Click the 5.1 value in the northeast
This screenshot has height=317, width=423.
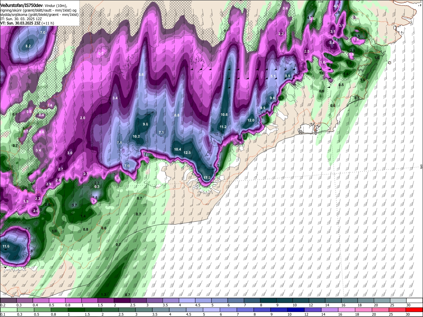(273, 76)
